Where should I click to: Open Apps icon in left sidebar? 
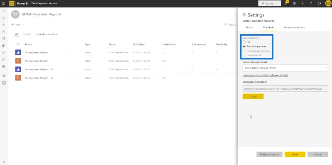coord(4,45)
